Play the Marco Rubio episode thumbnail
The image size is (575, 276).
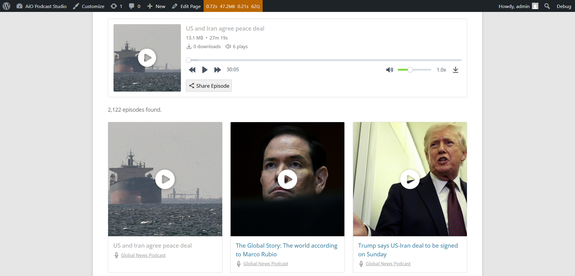coord(287,179)
